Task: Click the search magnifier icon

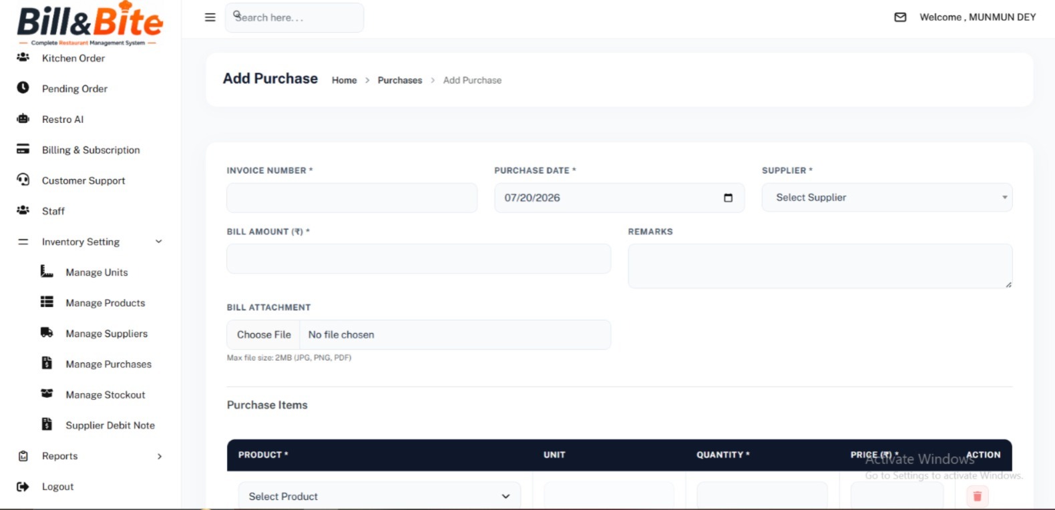Action: click(237, 14)
